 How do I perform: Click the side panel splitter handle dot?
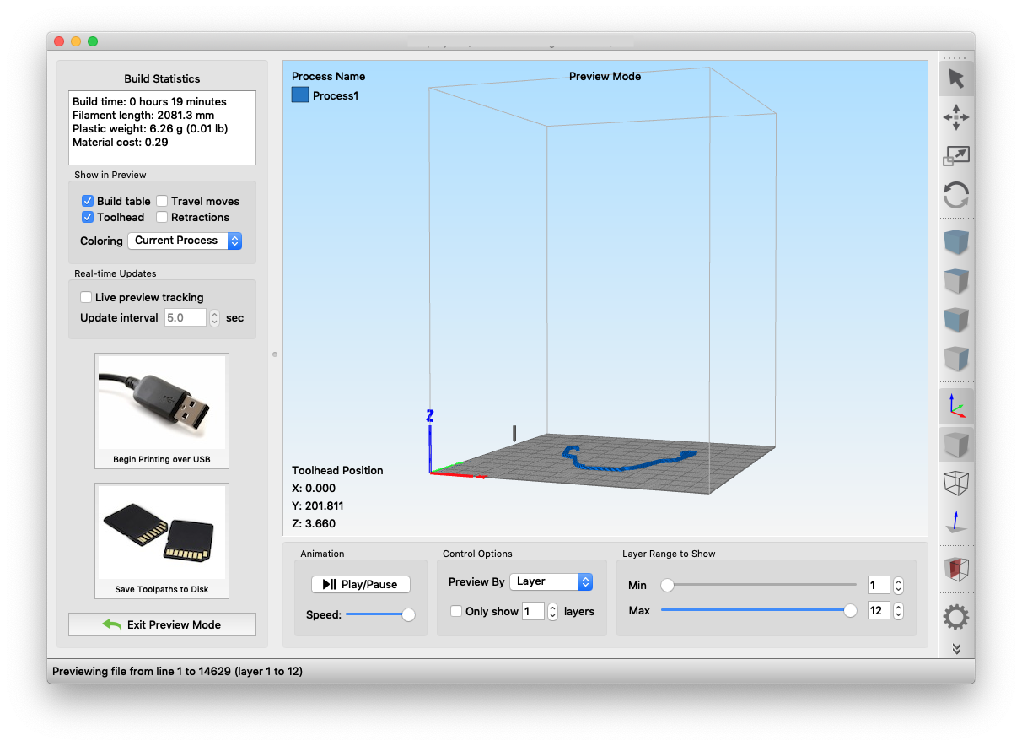pyautogui.click(x=275, y=354)
